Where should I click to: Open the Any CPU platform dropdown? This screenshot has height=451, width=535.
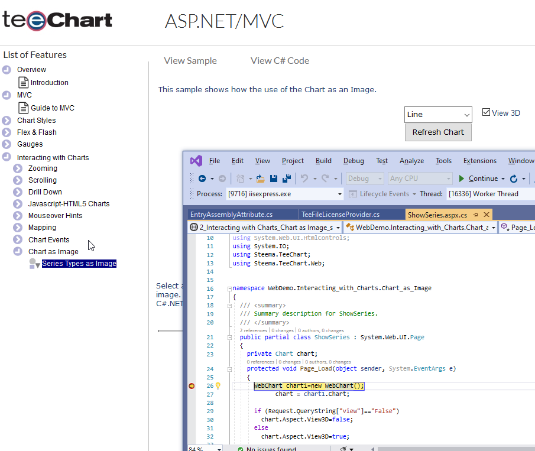[x=420, y=179]
